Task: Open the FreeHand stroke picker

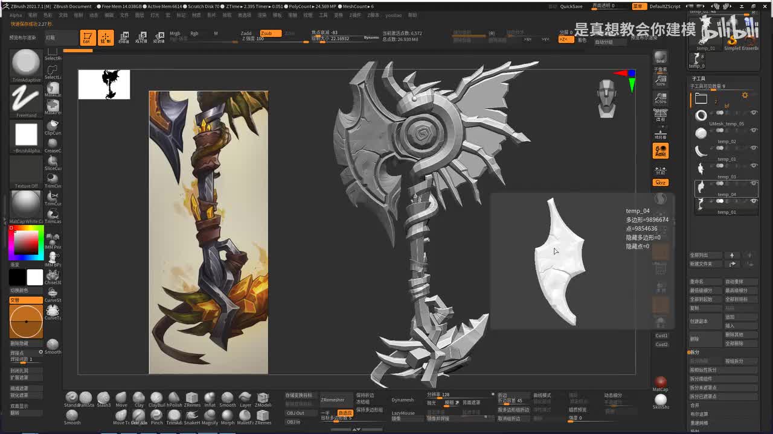Action: point(25,100)
